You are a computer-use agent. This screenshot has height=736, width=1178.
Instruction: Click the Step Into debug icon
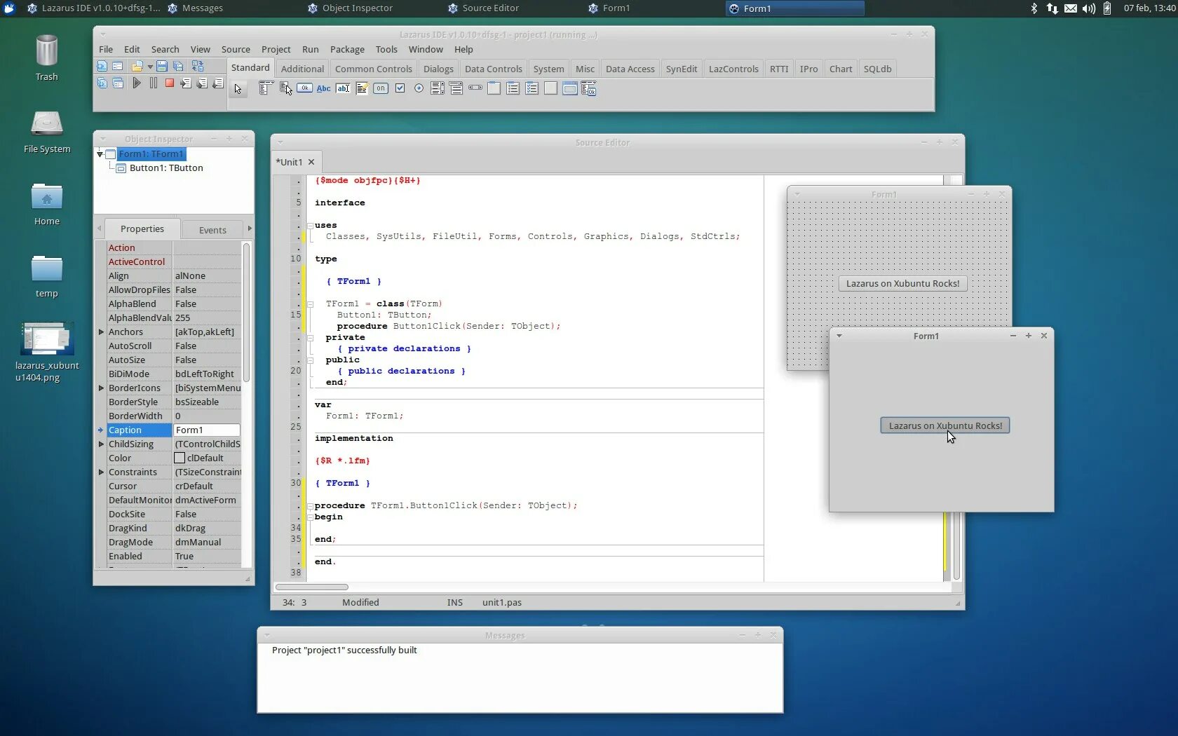(186, 83)
